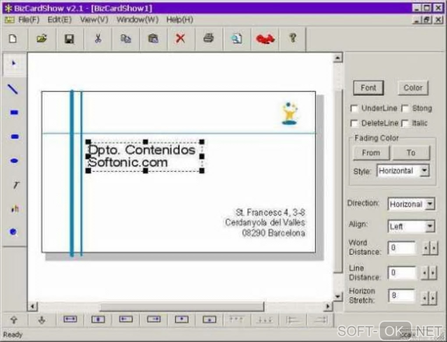The width and height of the screenshot is (447, 342).
Task: Open the Direction dropdown
Action: [x=429, y=204]
